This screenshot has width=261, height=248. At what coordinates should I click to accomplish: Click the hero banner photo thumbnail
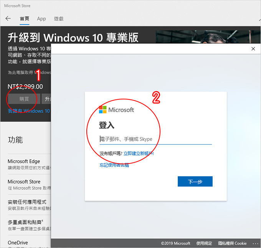(x=208, y=37)
